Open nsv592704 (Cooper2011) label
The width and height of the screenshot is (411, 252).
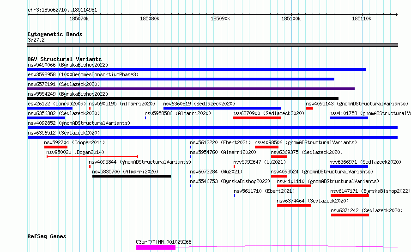tap(74, 142)
